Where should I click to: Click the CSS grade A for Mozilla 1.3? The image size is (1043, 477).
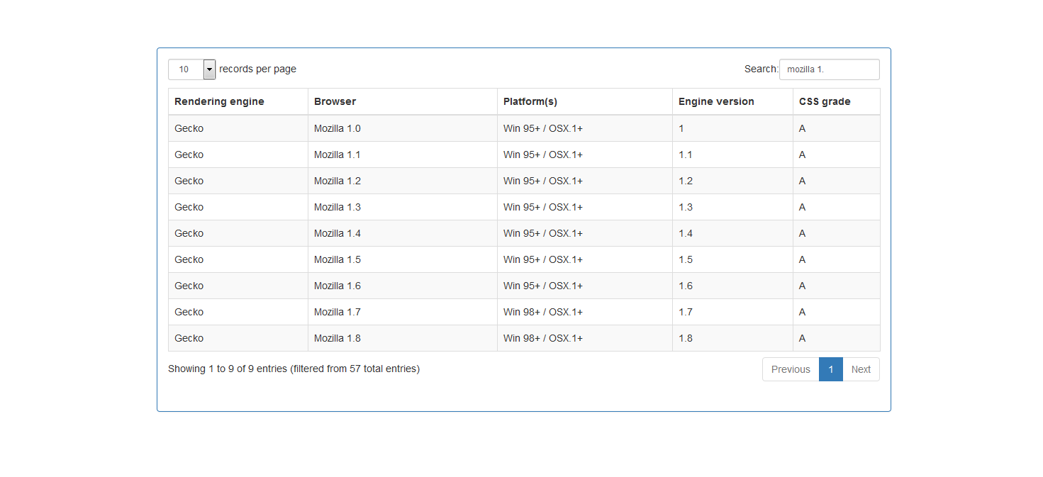pos(802,207)
